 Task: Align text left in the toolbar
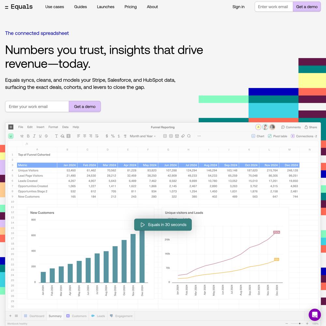coord(79,136)
